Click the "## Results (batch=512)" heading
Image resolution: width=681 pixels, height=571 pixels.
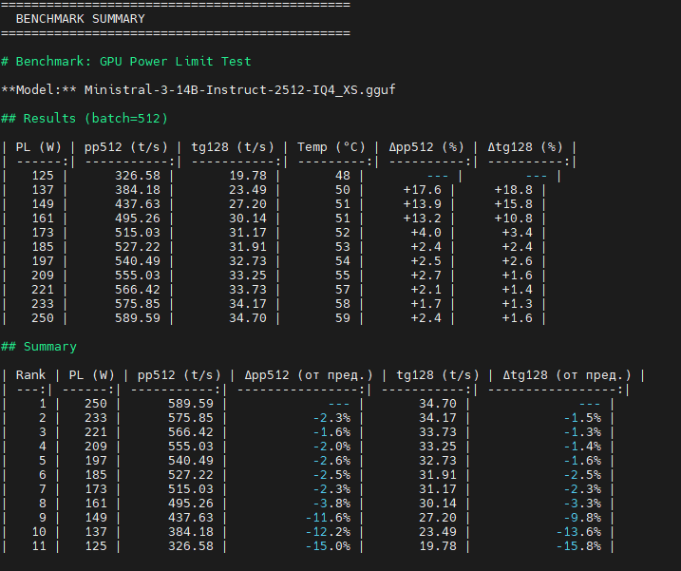point(85,119)
